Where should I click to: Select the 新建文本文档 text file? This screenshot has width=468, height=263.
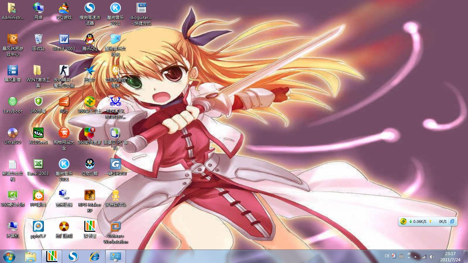(x=13, y=170)
